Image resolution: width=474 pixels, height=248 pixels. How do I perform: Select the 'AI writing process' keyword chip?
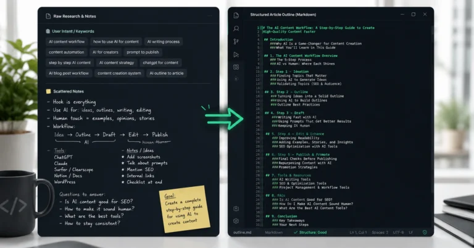click(x=163, y=42)
